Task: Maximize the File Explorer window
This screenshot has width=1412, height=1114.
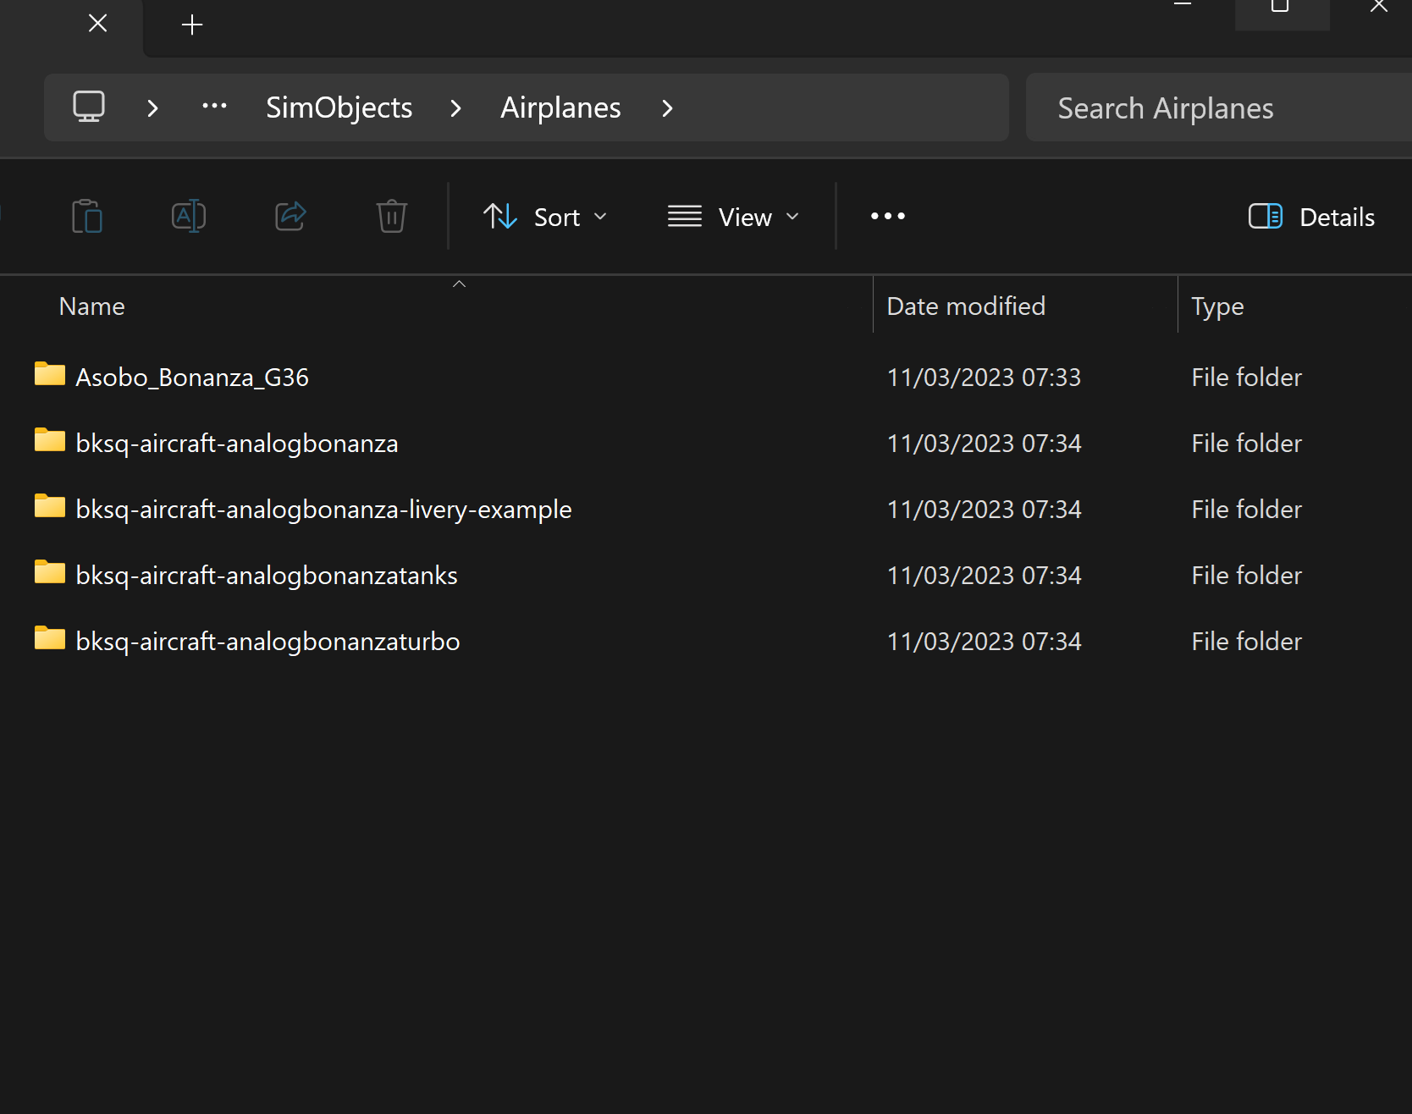Action: point(1281,7)
